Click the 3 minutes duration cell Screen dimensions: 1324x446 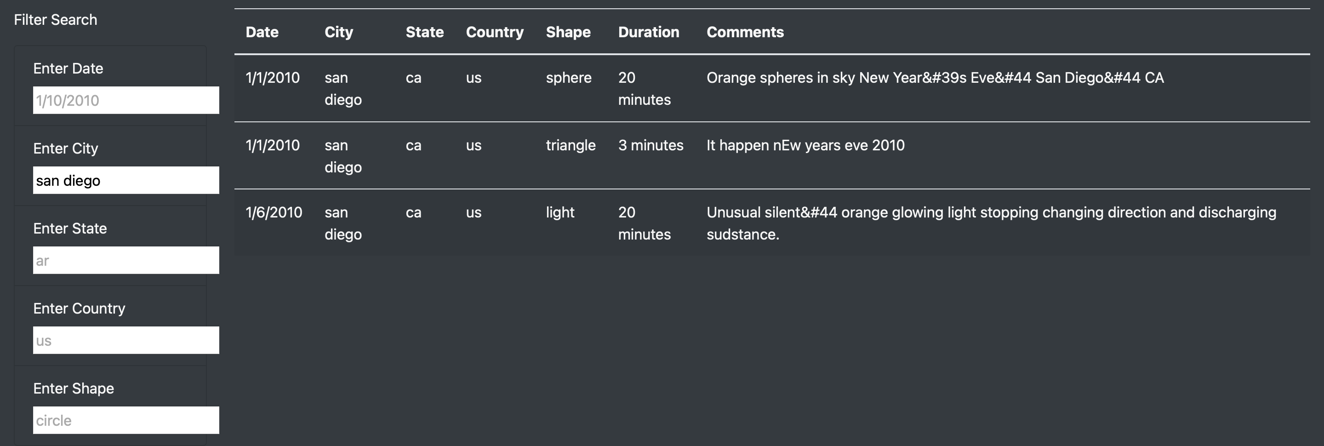pyautogui.click(x=651, y=145)
